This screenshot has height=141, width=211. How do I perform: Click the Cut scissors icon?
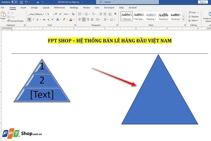coord(8,13)
